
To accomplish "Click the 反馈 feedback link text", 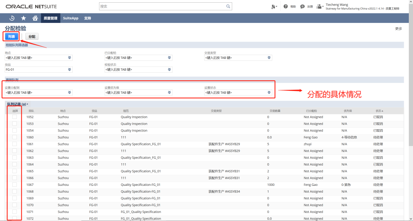I will click(x=310, y=7).
